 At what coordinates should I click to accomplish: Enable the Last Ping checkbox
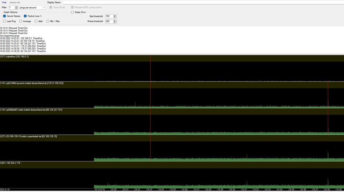coord(4,21)
